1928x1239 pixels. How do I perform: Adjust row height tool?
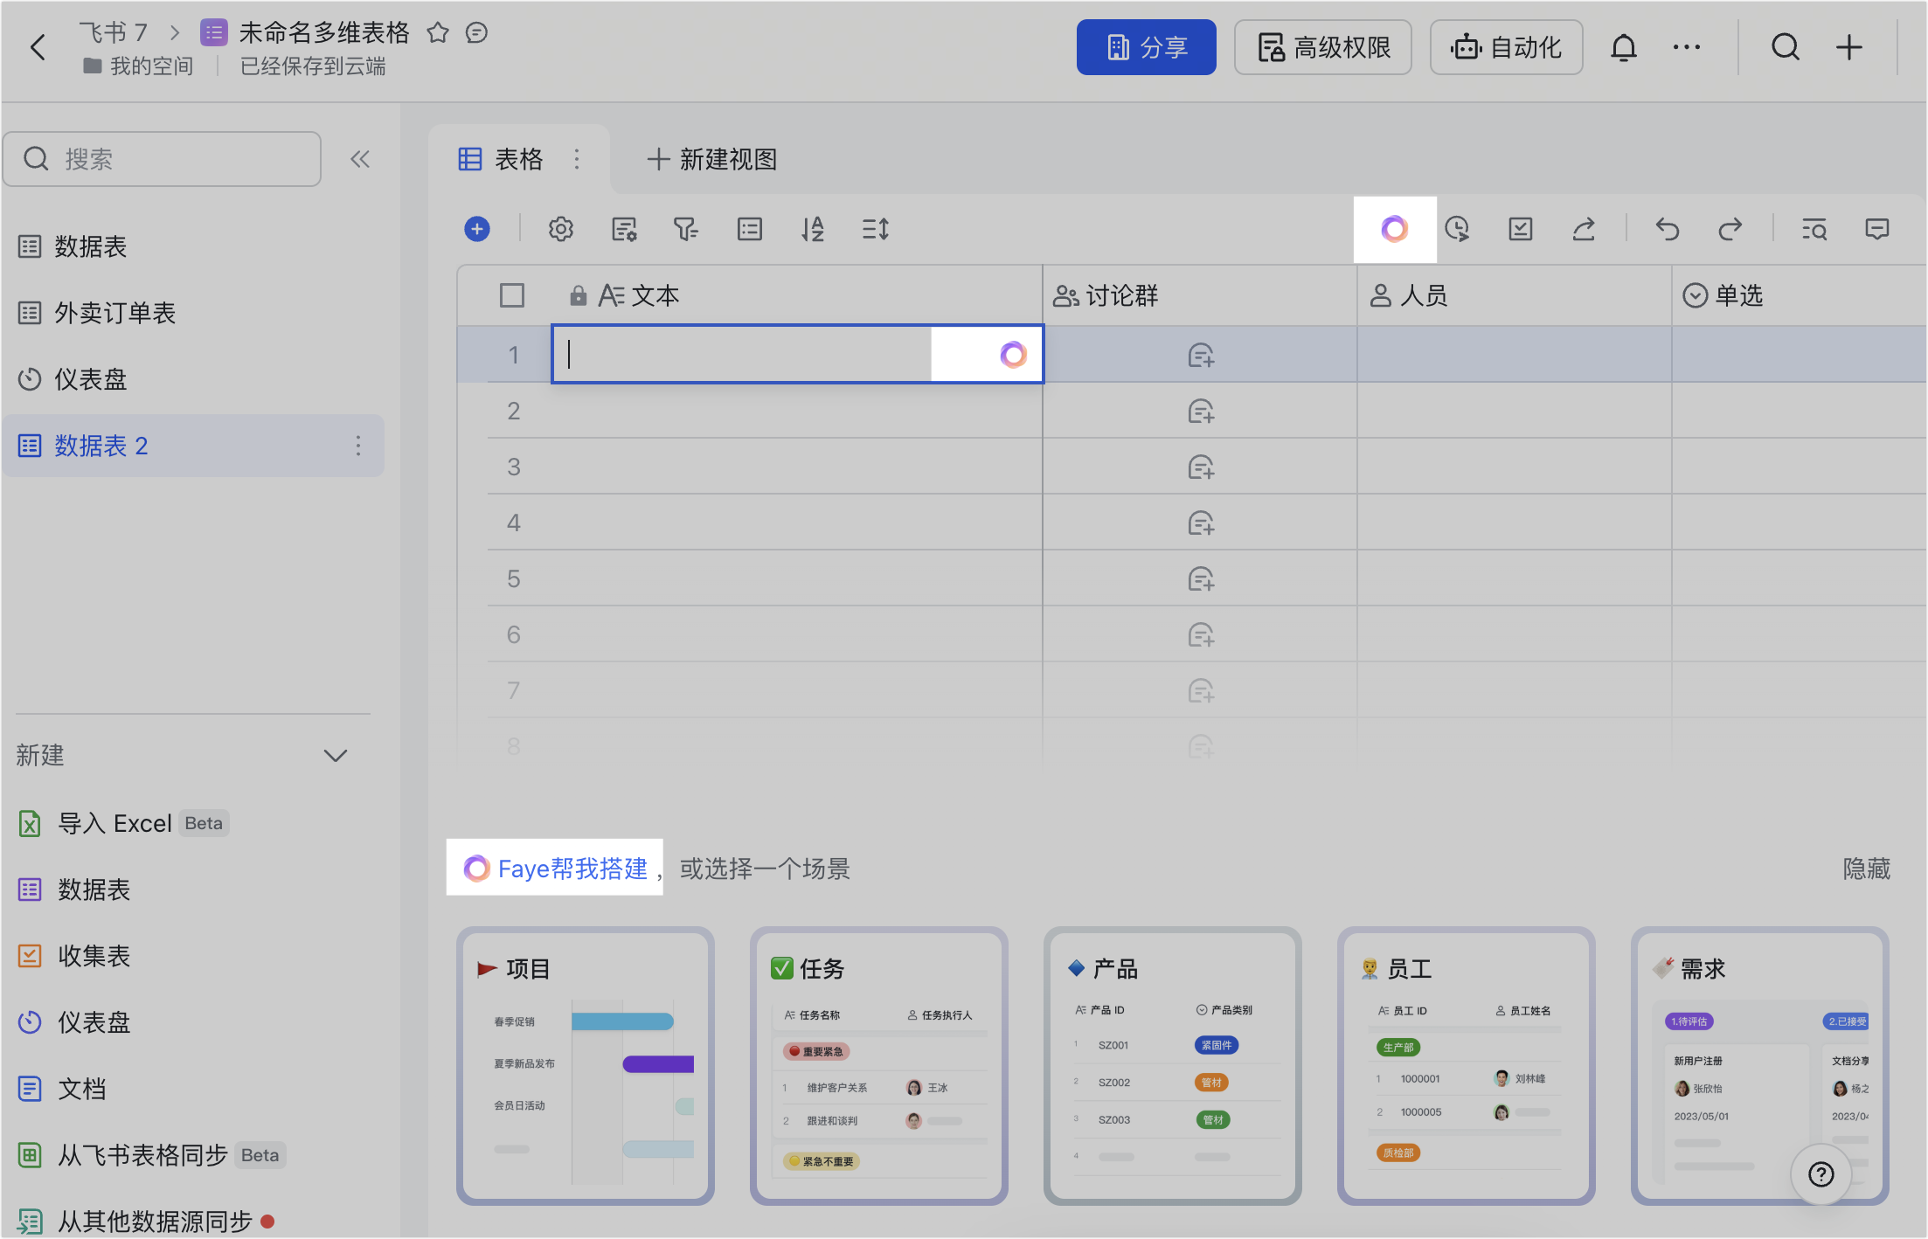click(x=875, y=229)
